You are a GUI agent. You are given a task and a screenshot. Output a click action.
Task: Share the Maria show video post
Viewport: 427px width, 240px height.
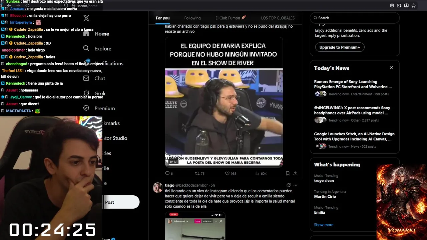tap(295, 173)
